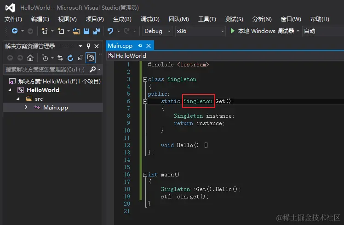Focus the Solution Explorer search field
This screenshot has width=344, height=225.
tap(46, 70)
